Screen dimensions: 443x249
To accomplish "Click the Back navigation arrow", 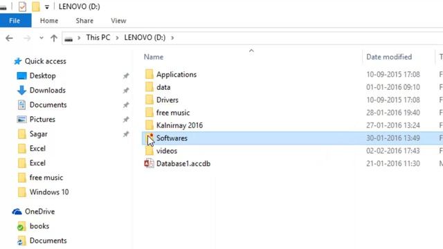I will pyautogui.click(x=9, y=38).
